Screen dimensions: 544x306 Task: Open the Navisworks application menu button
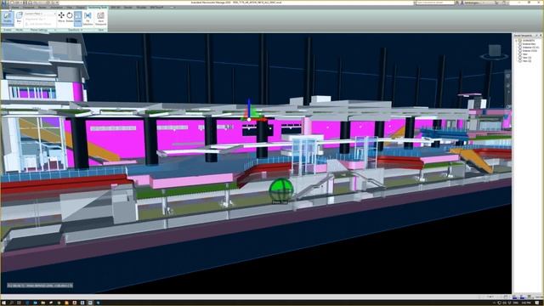click(4, 3)
